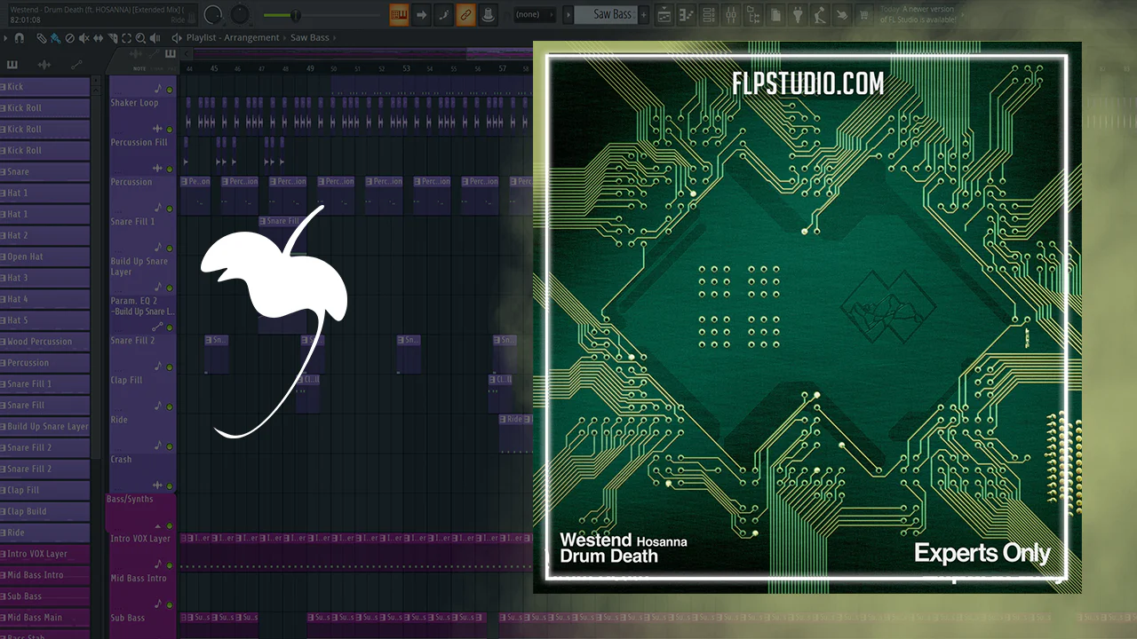Add a new pattern with plus button
The image size is (1137, 639).
pos(644,14)
